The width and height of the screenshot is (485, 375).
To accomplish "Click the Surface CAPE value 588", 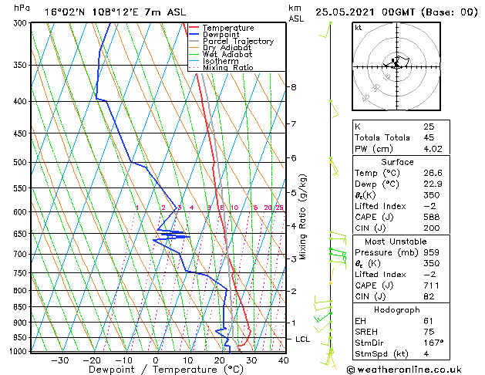I will 432,217.
